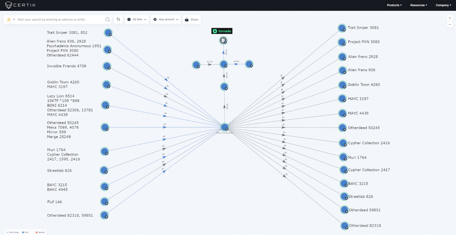Viewport: 456px width, 235px height.
Task: Select the Cypher Collection 2416 node
Action: [x=343, y=143]
